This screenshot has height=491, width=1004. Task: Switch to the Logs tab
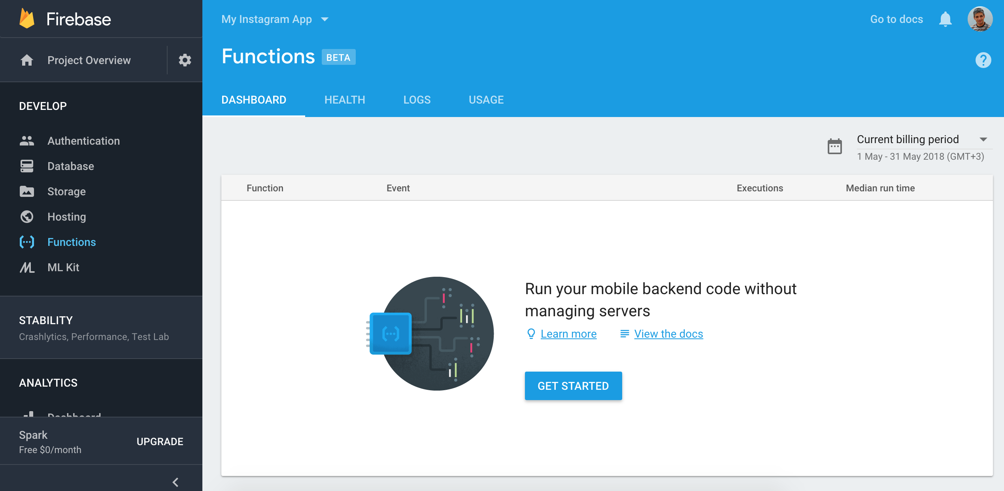point(417,100)
